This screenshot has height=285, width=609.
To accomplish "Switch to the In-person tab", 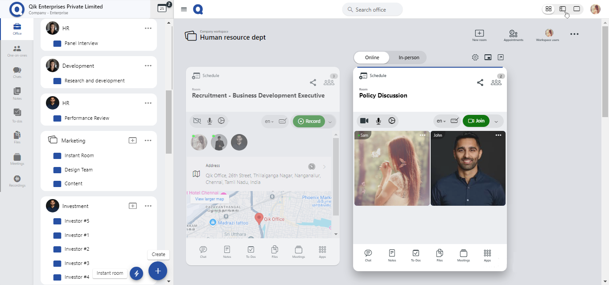I will coord(408,57).
